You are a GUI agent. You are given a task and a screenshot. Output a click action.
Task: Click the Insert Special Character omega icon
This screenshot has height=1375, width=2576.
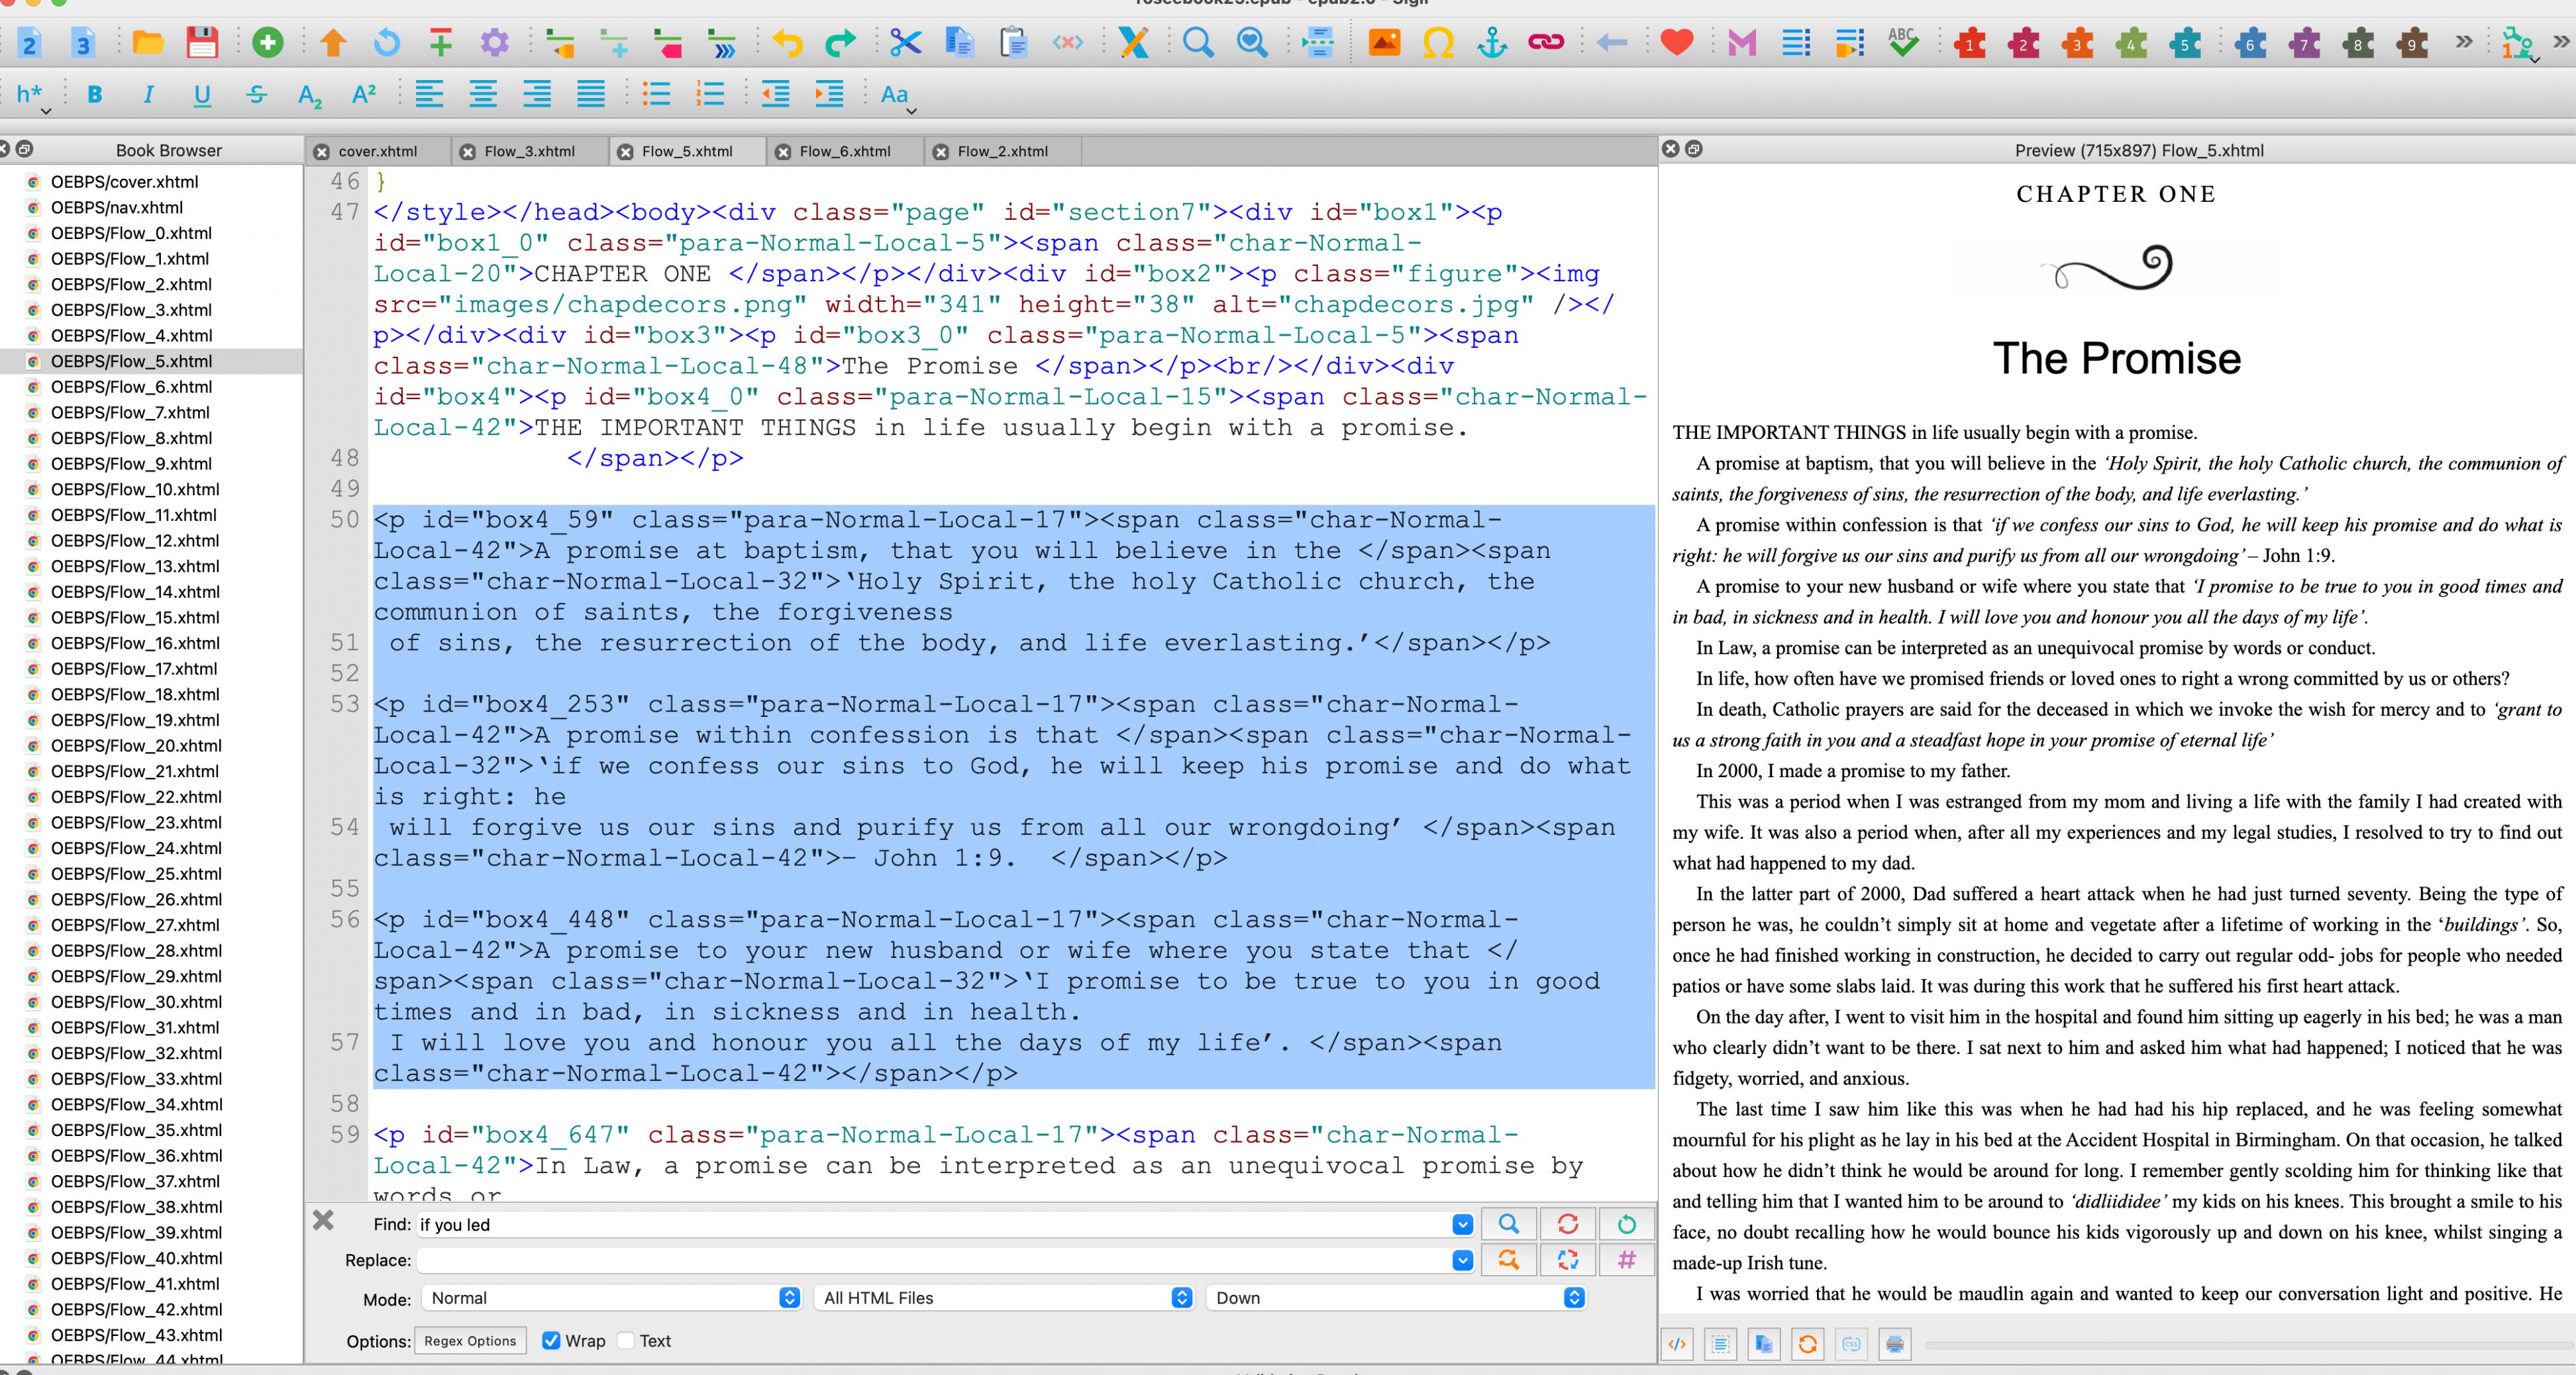pos(1438,43)
